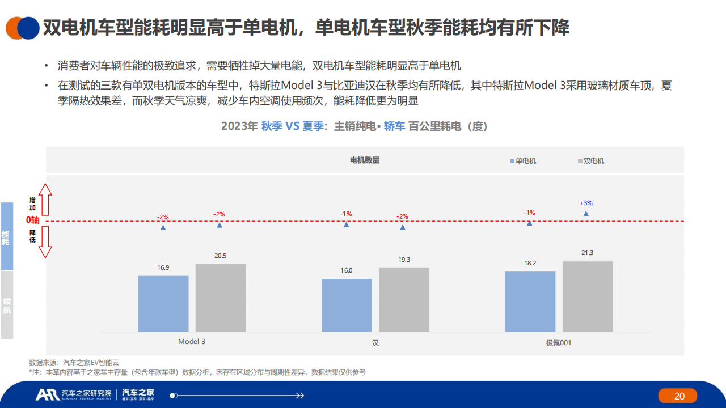Click the triangle marker under 汉 -2%
Screen dimensions: 726x408
coord(403,227)
